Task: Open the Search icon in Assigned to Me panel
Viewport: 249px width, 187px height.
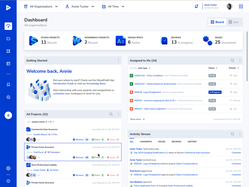Action: pyautogui.click(x=232, y=60)
